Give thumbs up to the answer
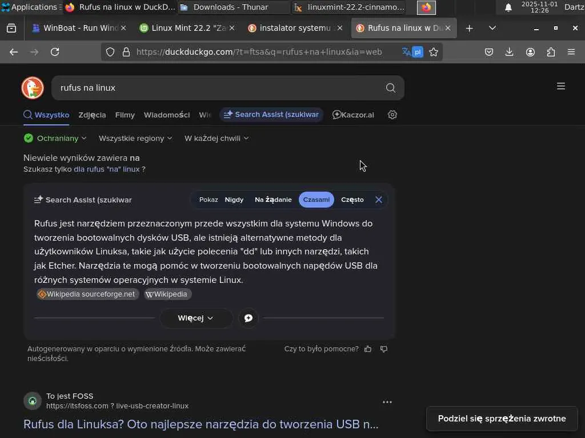Viewport: 585px width, 438px height. tap(368, 349)
